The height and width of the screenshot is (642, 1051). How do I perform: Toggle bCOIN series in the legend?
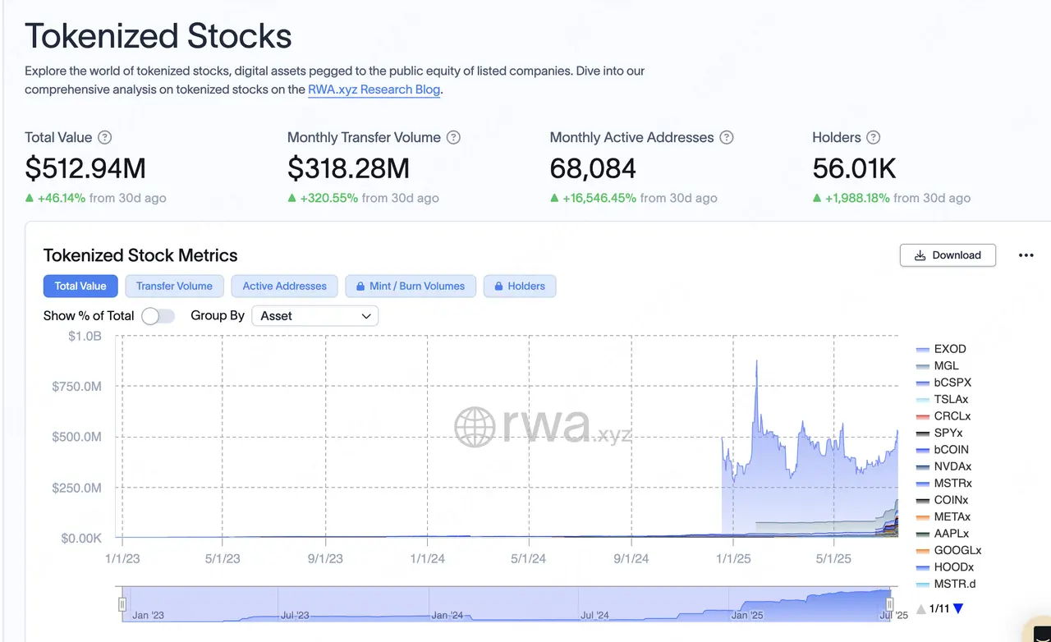(x=942, y=450)
